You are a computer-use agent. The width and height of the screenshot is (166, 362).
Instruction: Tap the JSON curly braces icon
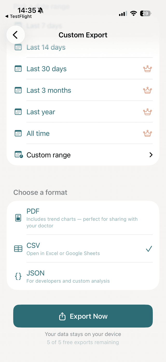pyautogui.click(x=18, y=276)
